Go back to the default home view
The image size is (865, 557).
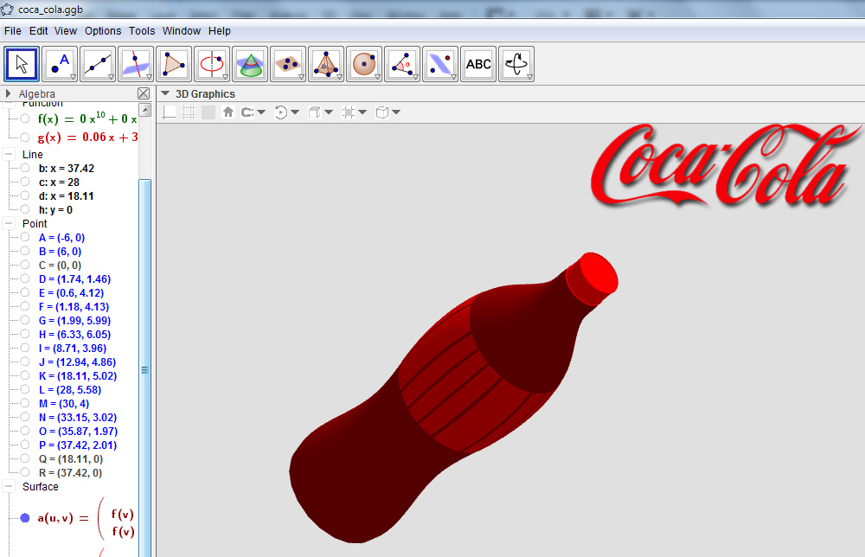point(227,112)
